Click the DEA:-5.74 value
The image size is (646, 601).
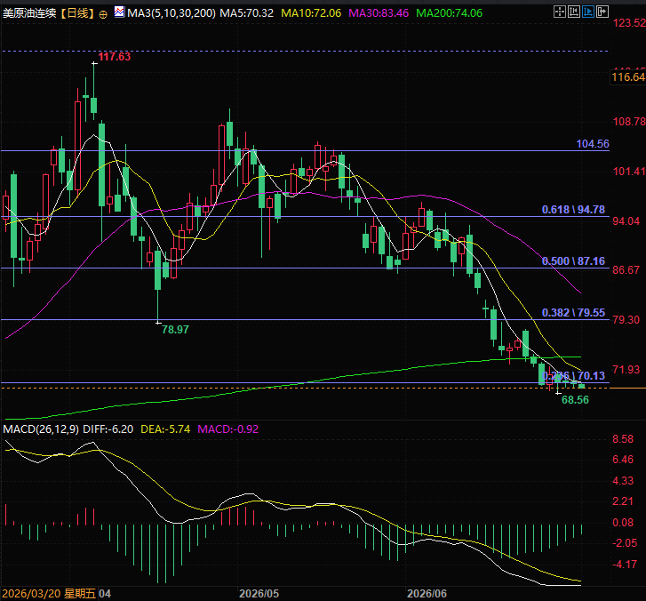pyautogui.click(x=165, y=429)
